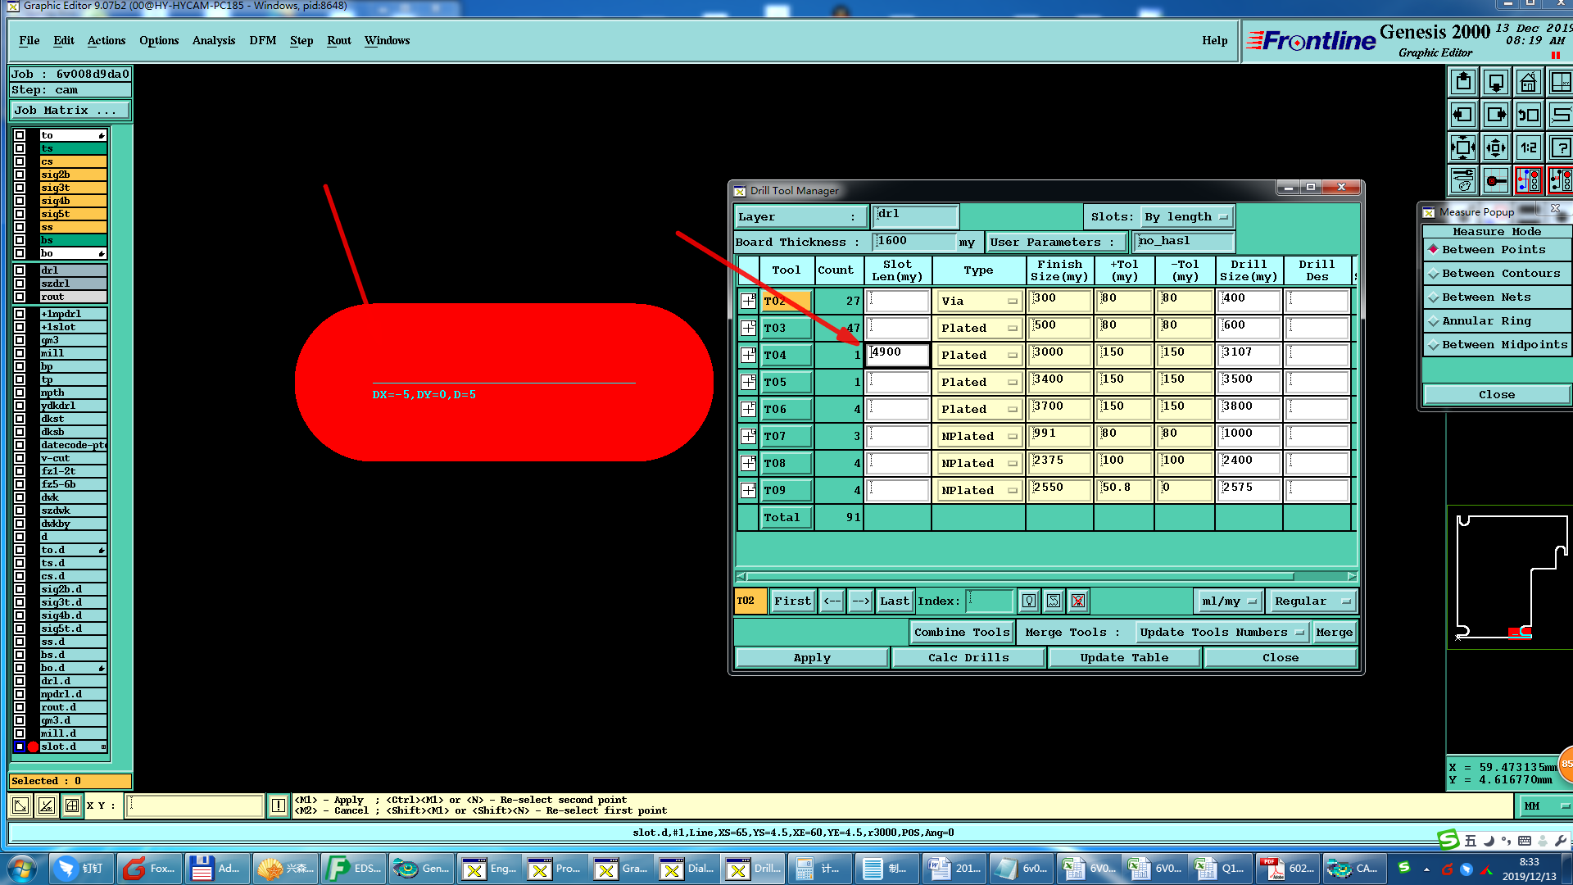
Task: Toggle visibility checkbox for drl layer
Action: 20,270
